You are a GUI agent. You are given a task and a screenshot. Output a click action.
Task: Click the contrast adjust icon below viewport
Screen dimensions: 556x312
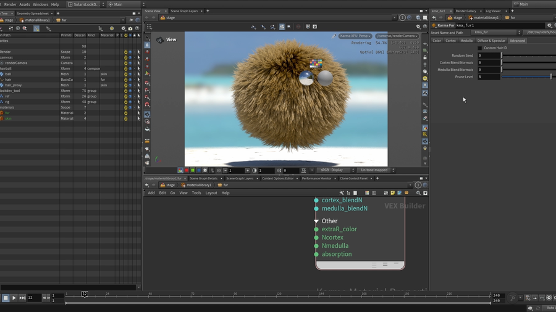click(255, 171)
